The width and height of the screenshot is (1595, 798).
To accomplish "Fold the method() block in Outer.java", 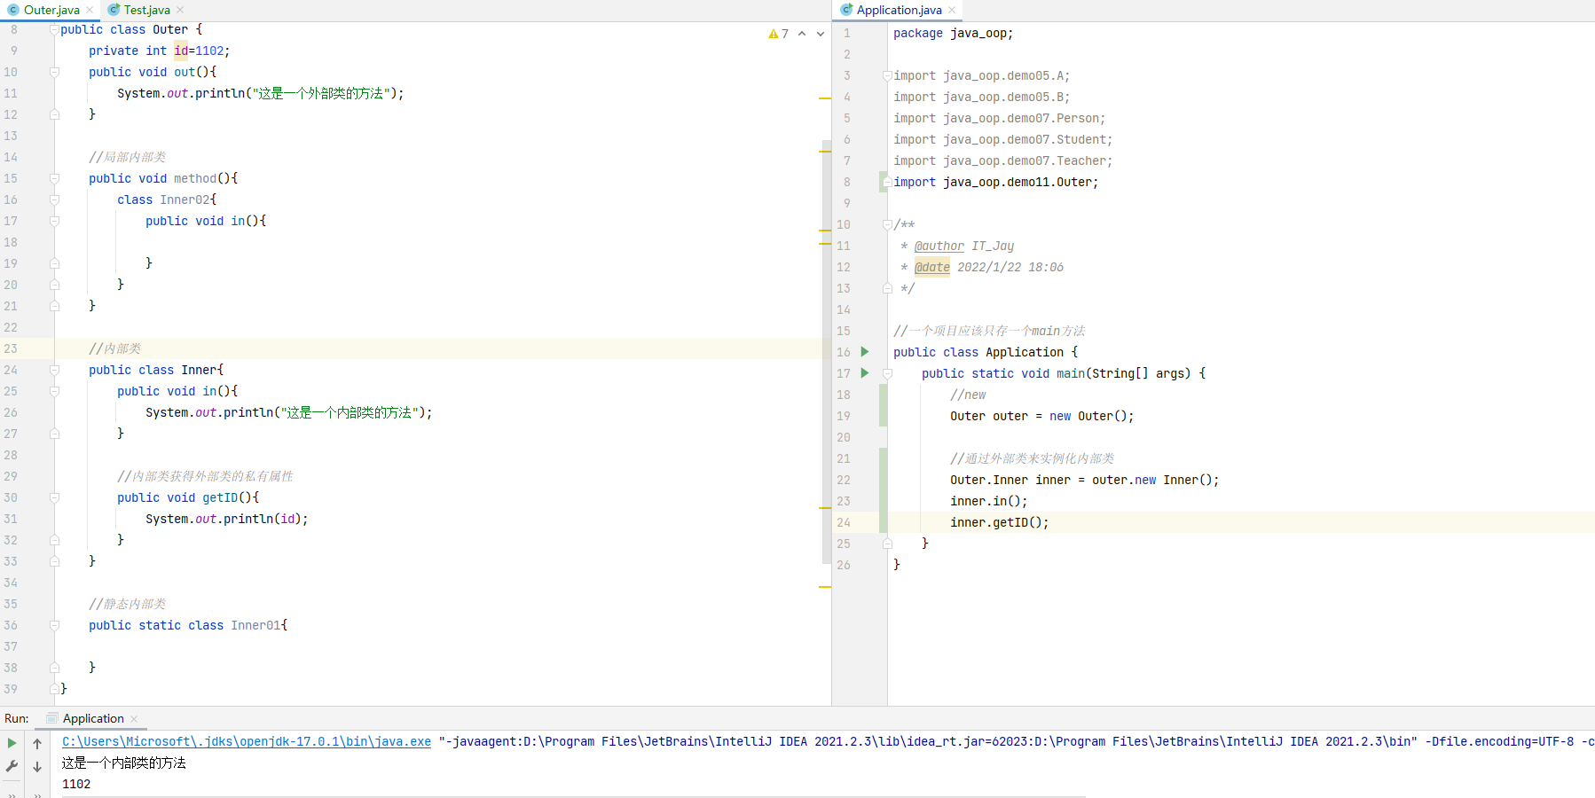I will coord(54,178).
